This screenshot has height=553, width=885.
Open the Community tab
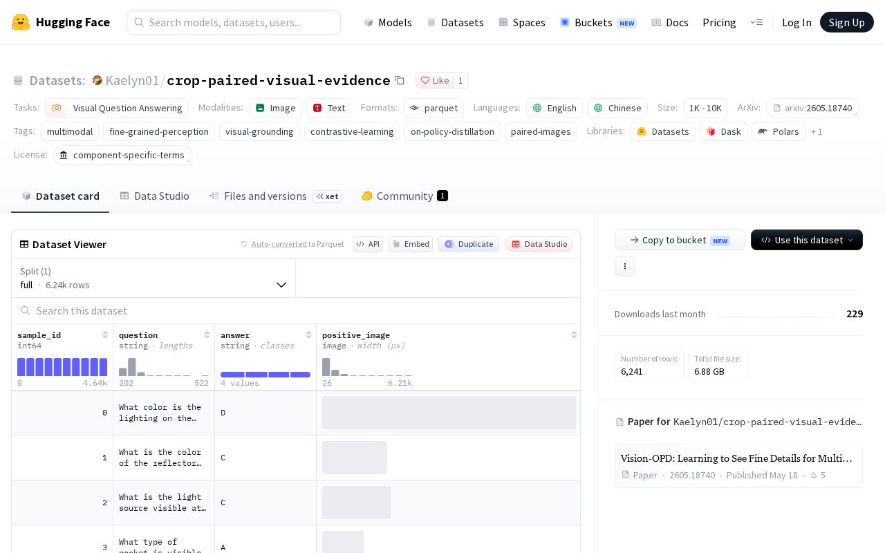(404, 196)
